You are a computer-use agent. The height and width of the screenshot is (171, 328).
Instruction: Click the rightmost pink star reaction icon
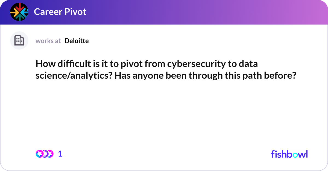point(51,154)
